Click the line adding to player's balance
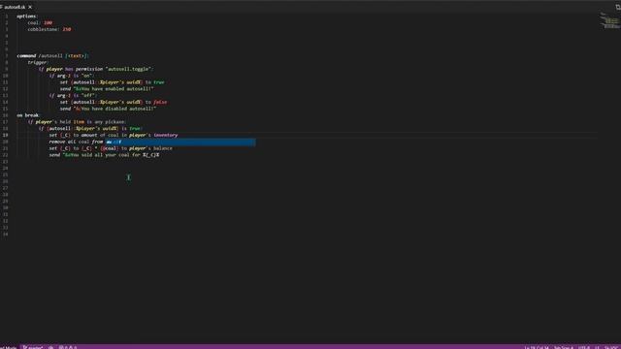 coord(111,148)
